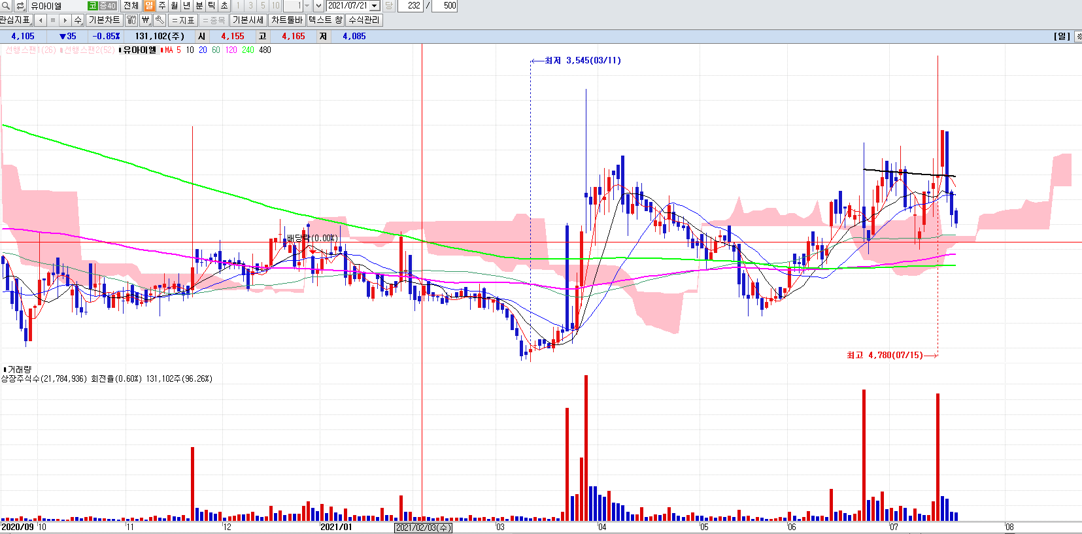Click the 선행스팬1(26) legend label

tap(30, 50)
